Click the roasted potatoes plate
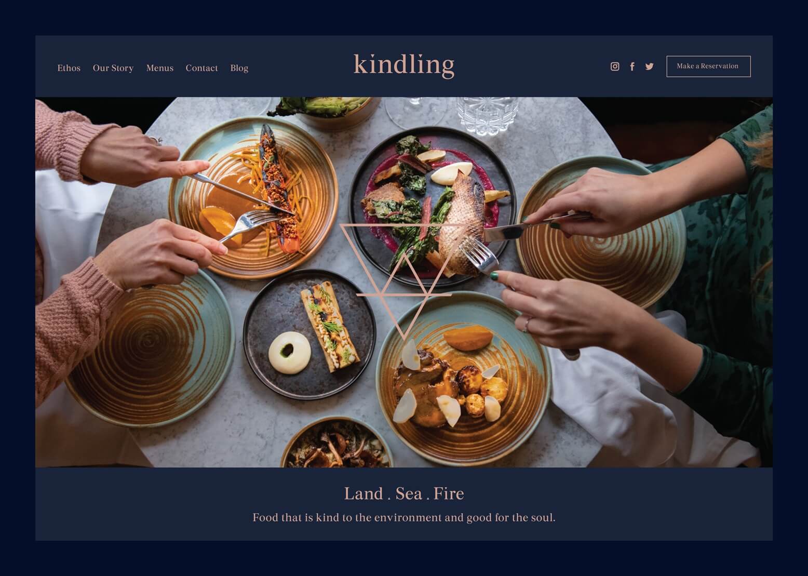The width and height of the screenshot is (808, 576). click(463, 379)
